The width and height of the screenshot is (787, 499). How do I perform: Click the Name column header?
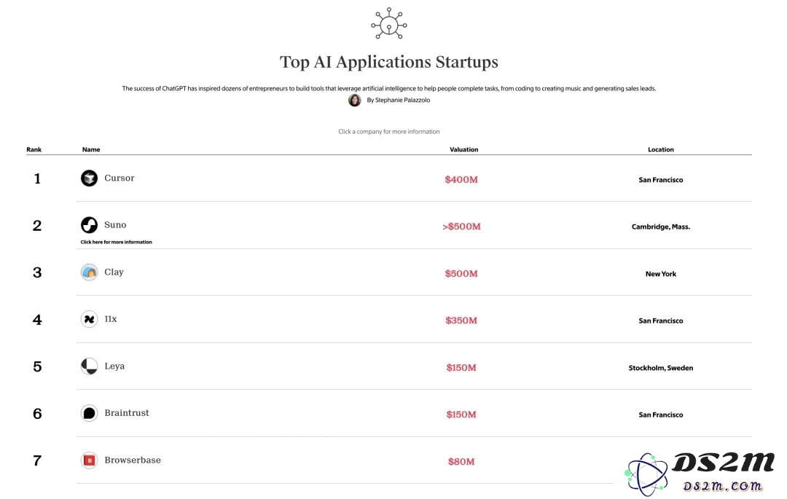click(91, 149)
